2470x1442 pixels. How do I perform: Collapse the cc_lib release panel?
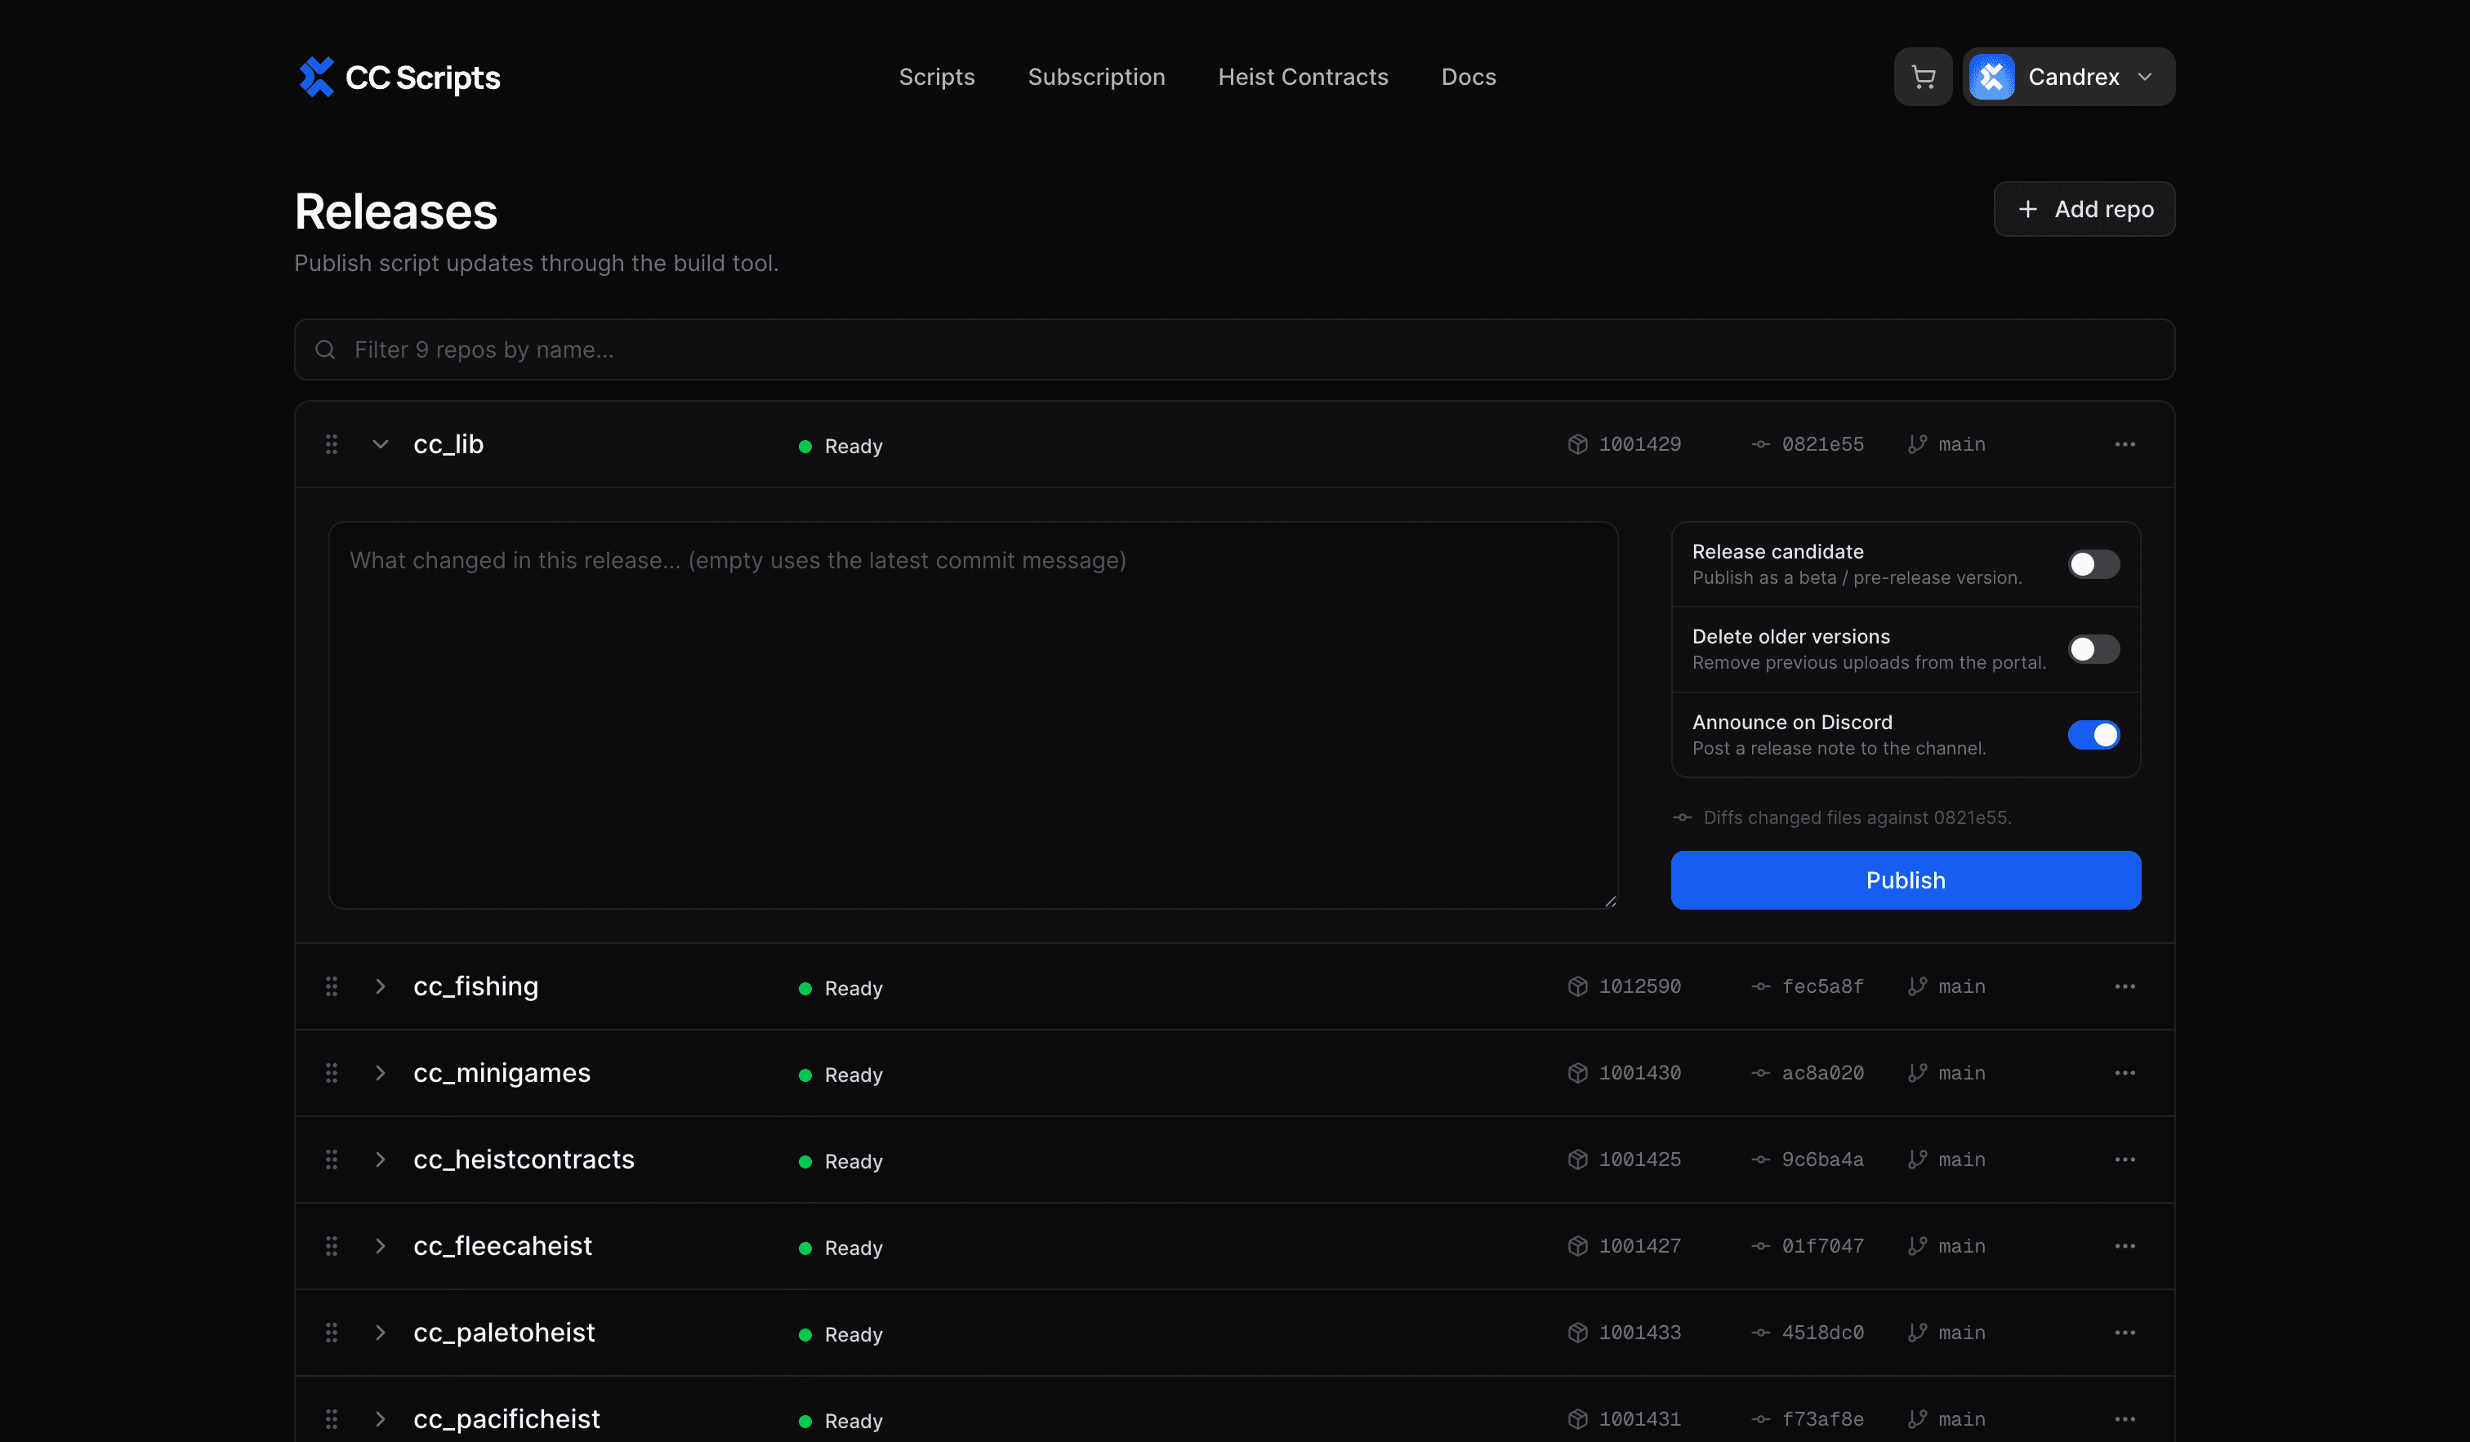(x=381, y=445)
